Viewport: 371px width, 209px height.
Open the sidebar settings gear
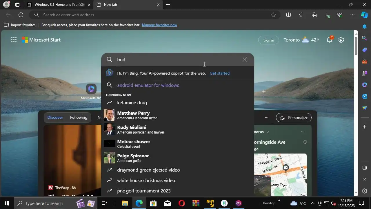click(365, 191)
